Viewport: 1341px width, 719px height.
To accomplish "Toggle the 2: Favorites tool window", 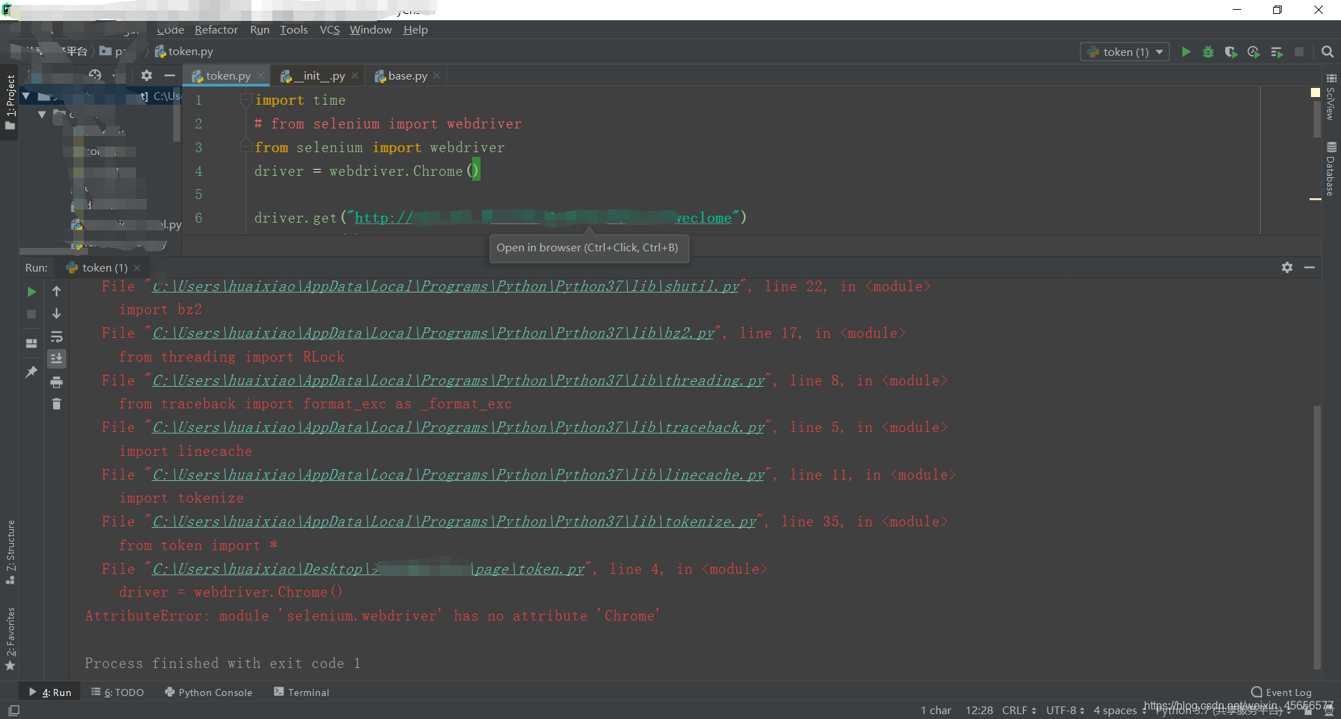I will pos(10,638).
